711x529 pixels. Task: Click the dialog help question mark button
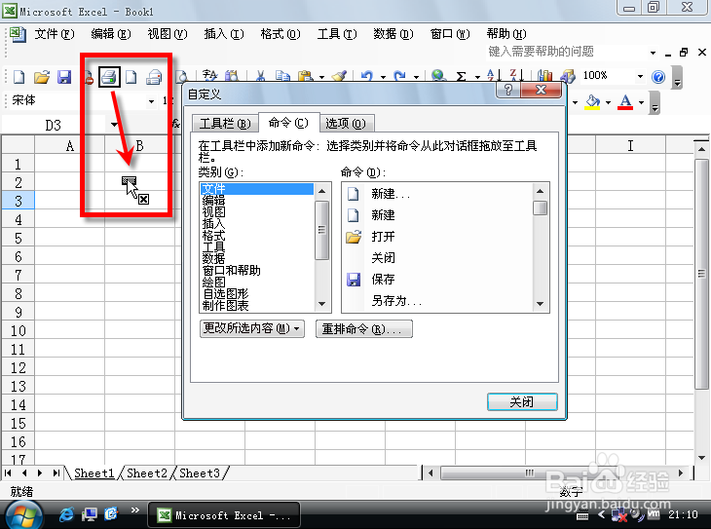pos(508,90)
